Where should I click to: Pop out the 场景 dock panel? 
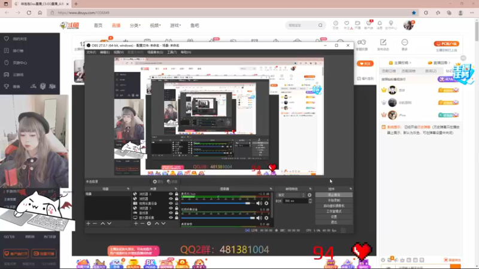pos(128,189)
